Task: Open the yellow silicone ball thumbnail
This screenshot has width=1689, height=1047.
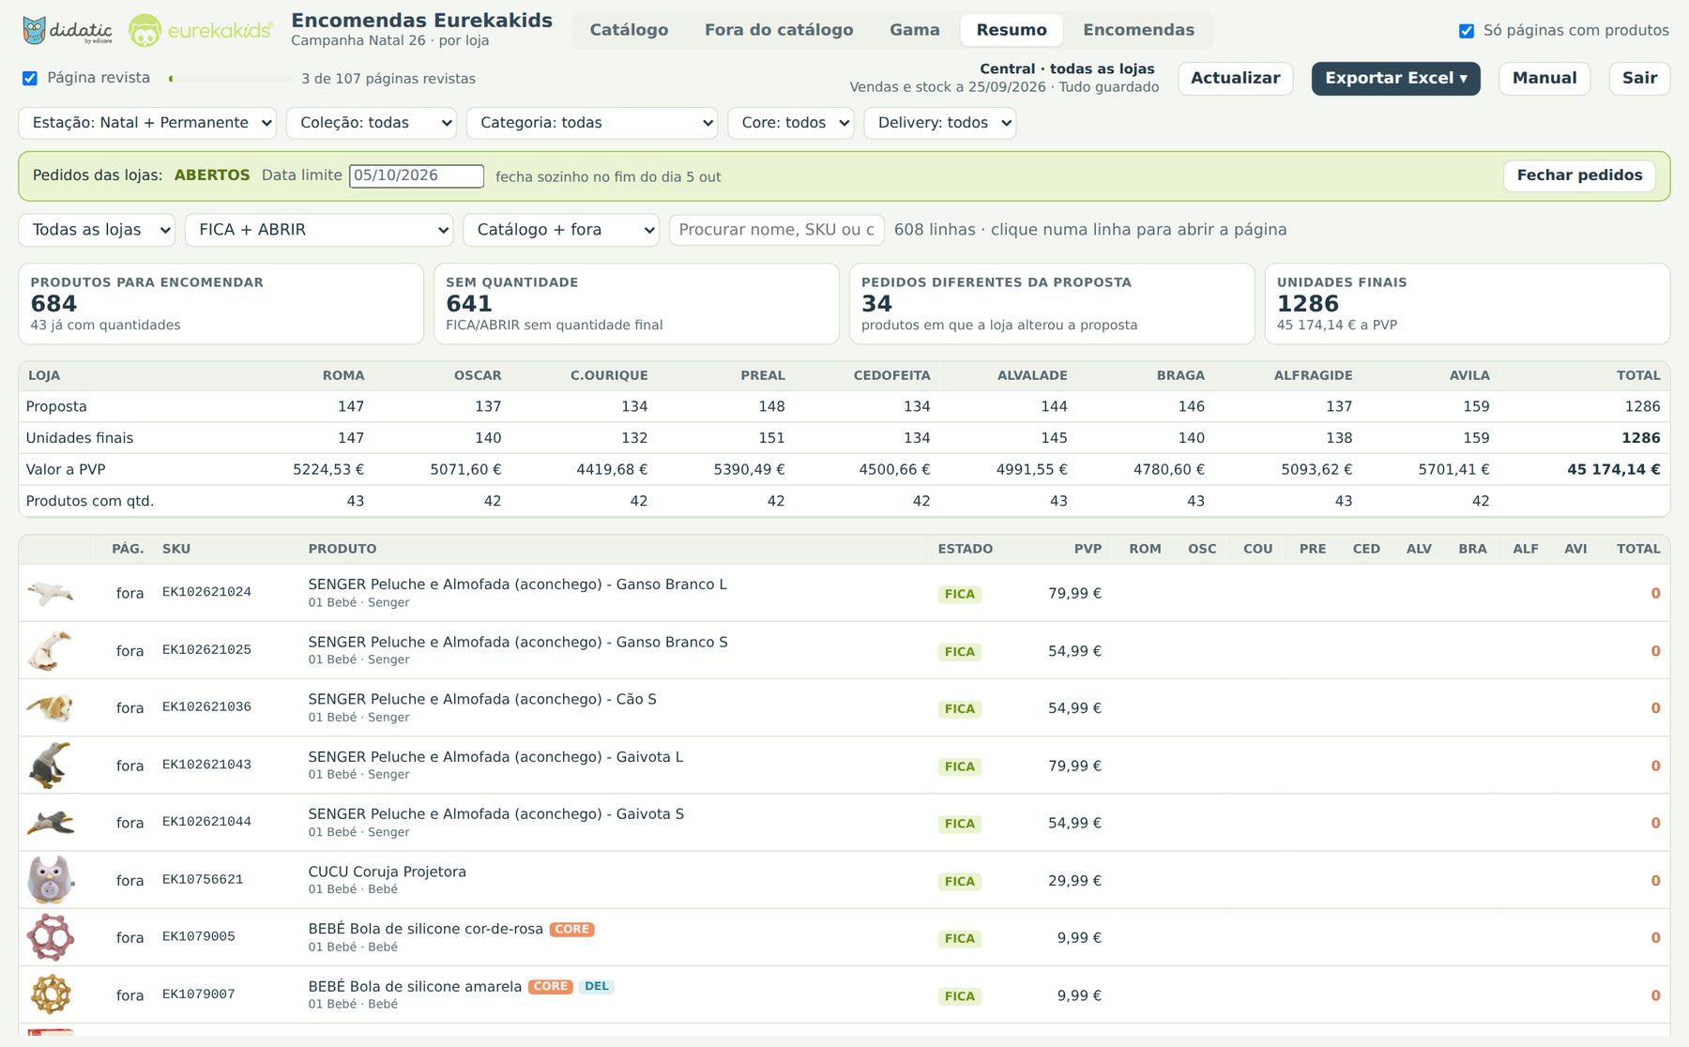Action: [51, 994]
